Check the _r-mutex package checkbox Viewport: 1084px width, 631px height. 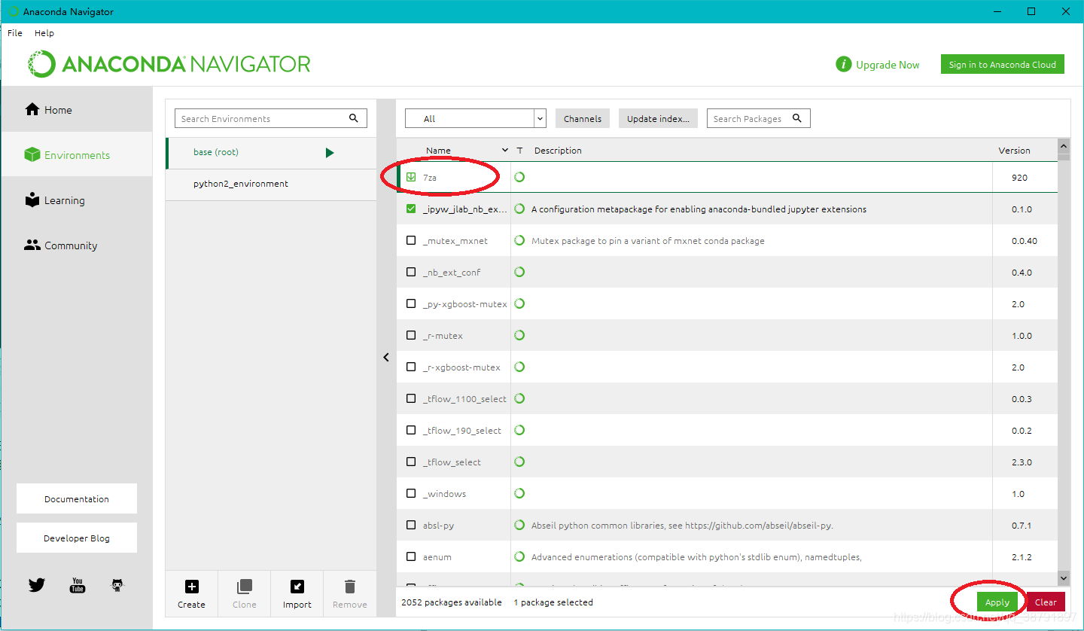pyautogui.click(x=411, y=336)
